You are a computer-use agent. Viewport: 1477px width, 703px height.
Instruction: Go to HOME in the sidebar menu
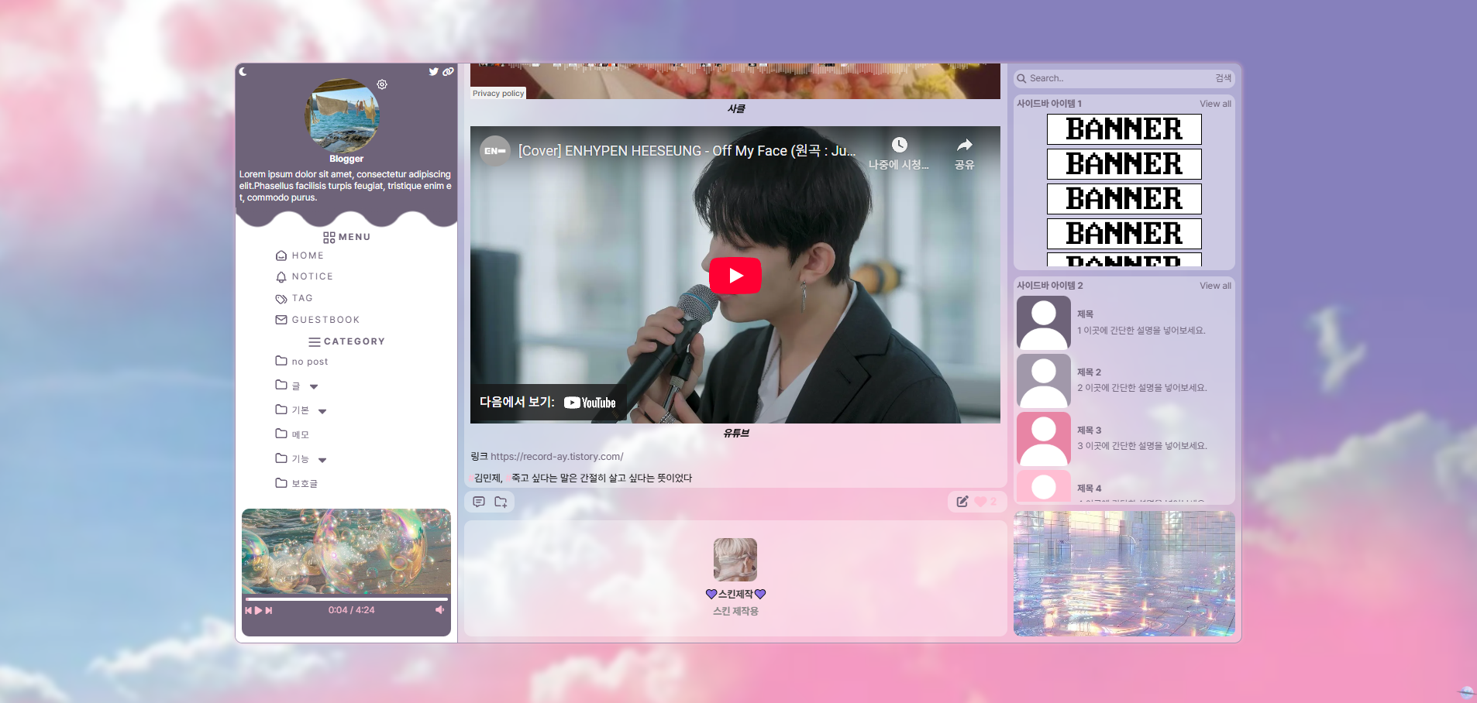(x=308, y=255)
